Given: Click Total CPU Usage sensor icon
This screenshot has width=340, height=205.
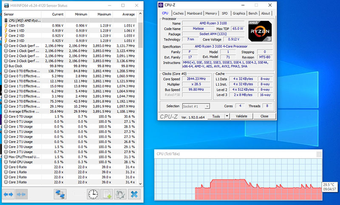Looking at the screenshot, I should point(6,162).
